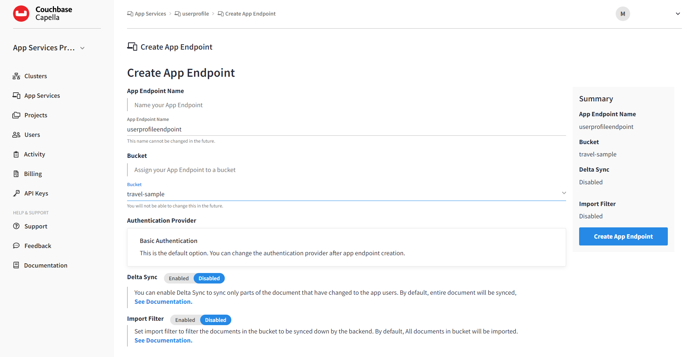Select Disabled for Import Filter
This screenshot has height=357, width=687.
215,320
